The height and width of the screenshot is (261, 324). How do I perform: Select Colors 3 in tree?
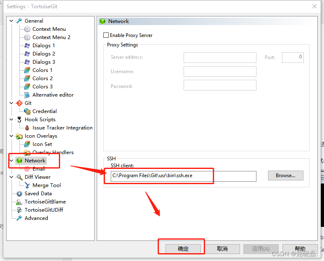[x=42, y=87]
